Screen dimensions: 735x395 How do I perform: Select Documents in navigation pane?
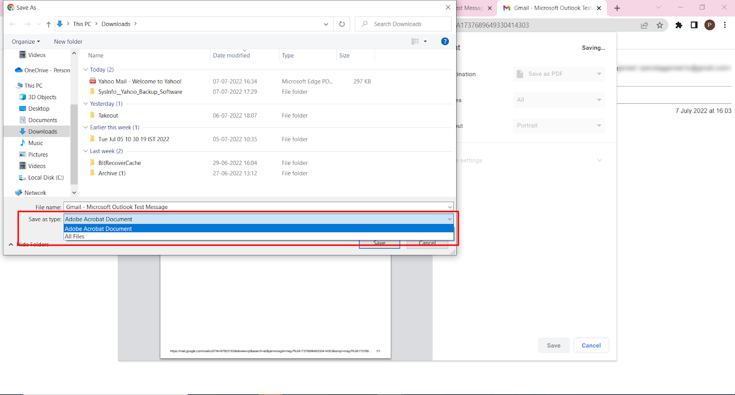click(x=38, y=120)
